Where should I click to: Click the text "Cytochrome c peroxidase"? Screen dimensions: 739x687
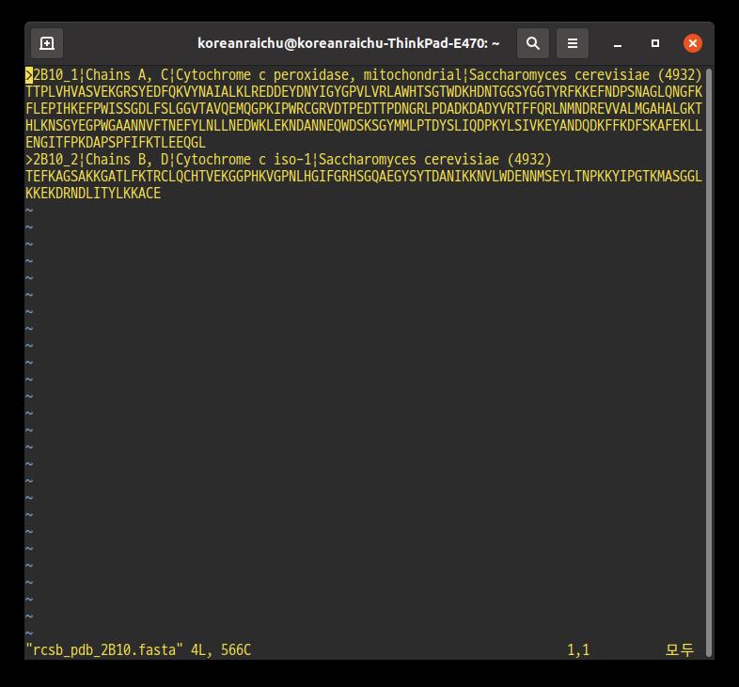point(262,75)
